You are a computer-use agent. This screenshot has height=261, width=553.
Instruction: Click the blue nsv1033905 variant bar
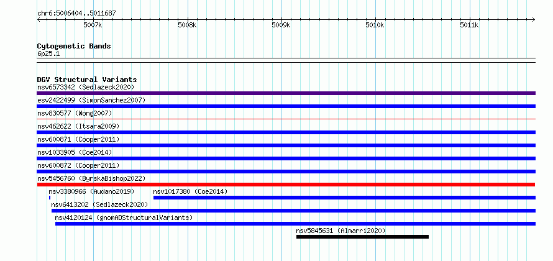[286, 158]
